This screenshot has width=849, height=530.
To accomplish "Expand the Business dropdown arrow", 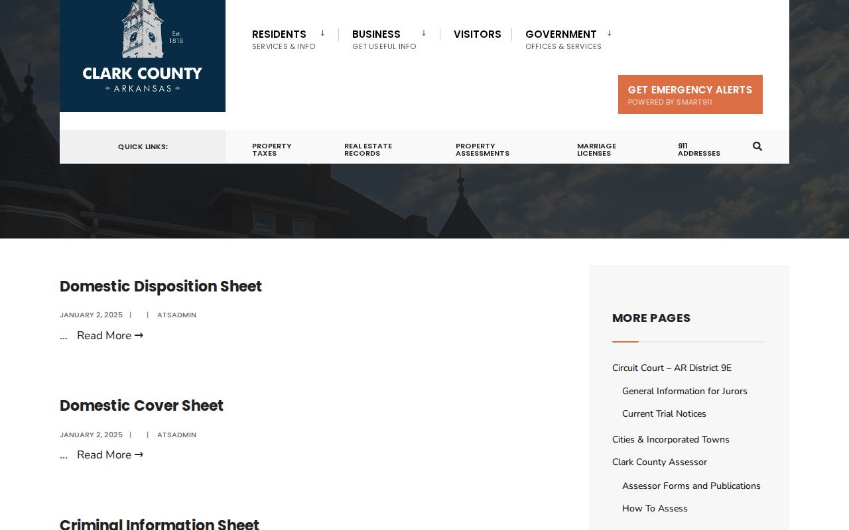I will 424,33.
